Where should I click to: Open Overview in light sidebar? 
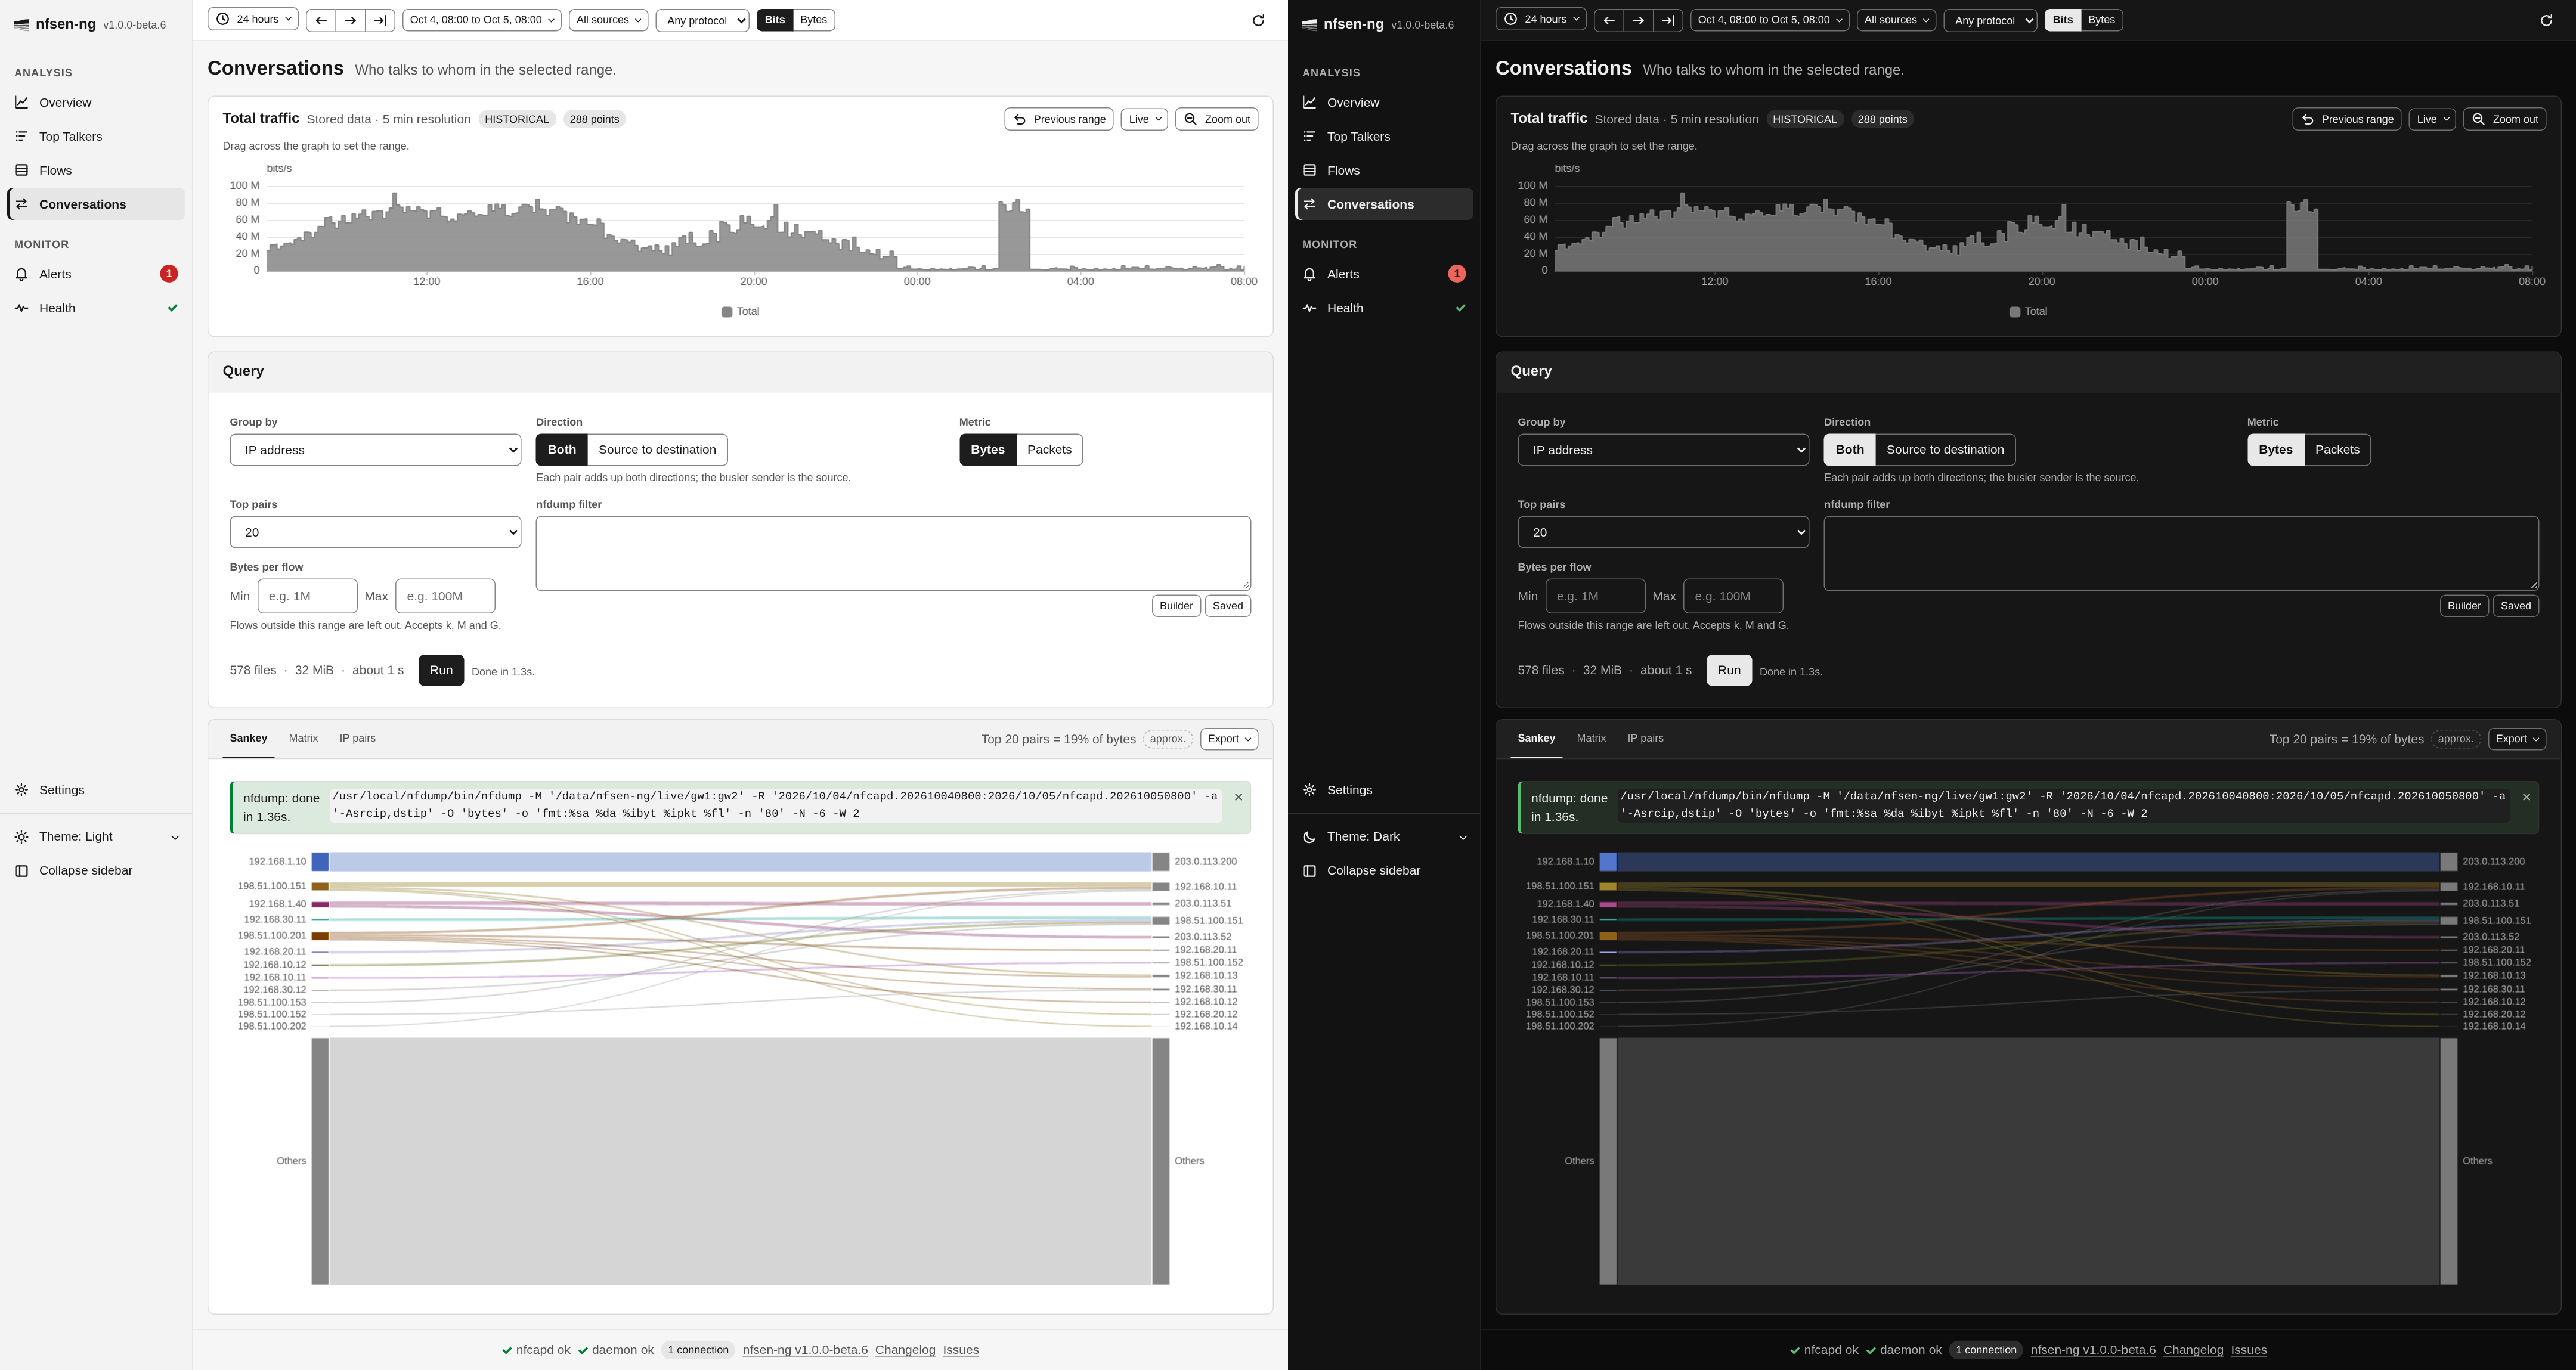point(96,102)
